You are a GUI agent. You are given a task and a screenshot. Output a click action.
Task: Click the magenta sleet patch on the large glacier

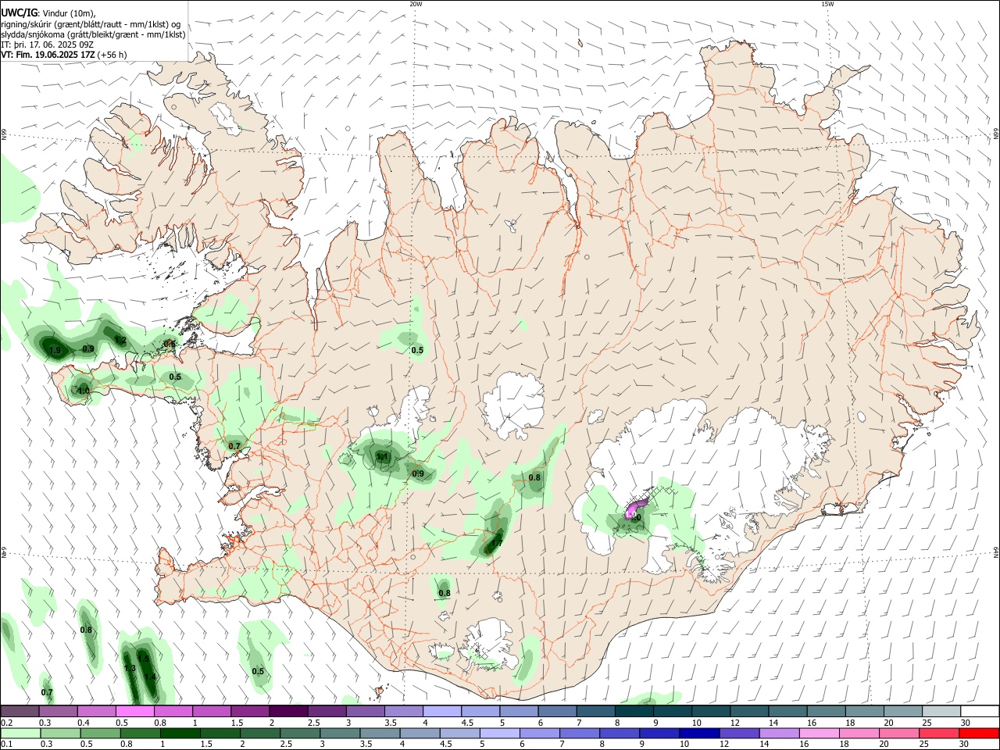[x=636, y=507]
